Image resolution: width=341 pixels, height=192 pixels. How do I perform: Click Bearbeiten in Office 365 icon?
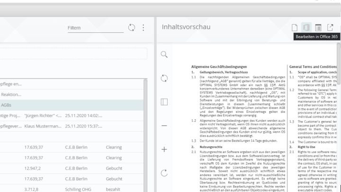[306, 27]
